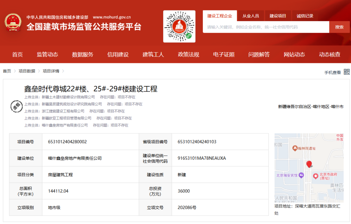Click the www.mohurd.gov.cn website address

[x=112, y=17]
